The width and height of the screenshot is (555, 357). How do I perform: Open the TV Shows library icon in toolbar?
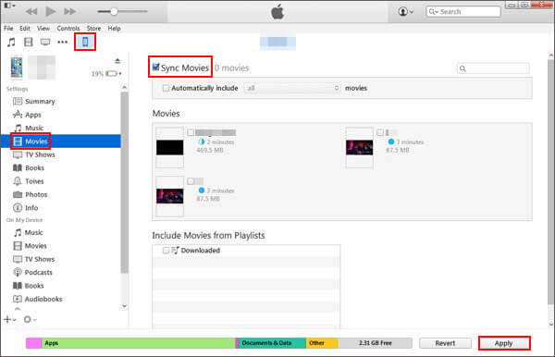(45, 43)
